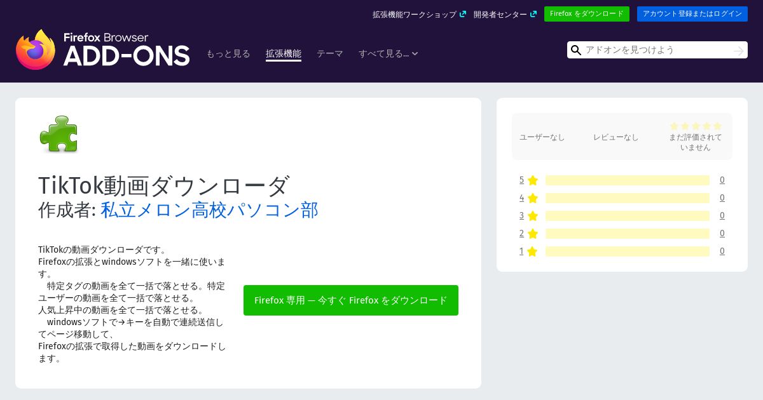Image resolution: width=763 pixels, height=400 pixels.
Task: Click the レビューなし text
Action: [615, 137]
